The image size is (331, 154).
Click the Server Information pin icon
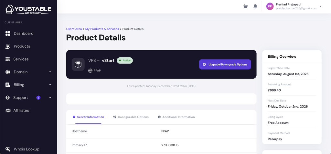point(74,117)
